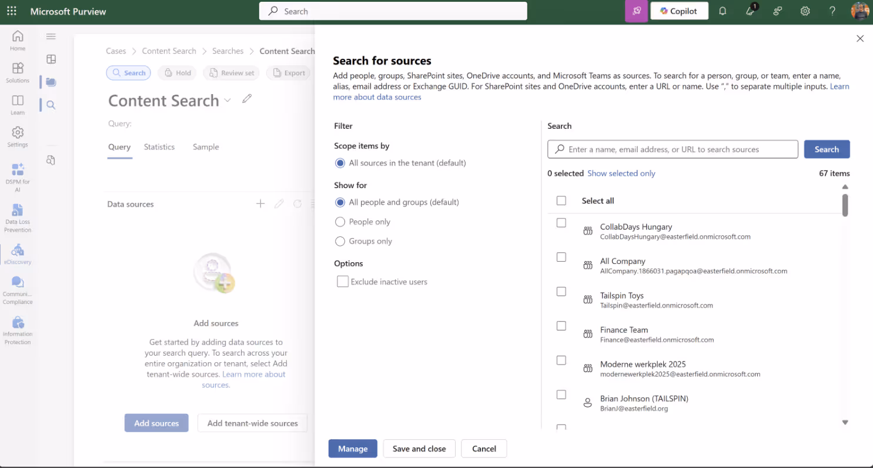Viewport: 873px width, 468px height.
Task: Click the notifications bell icon
Action: (723, 11)
